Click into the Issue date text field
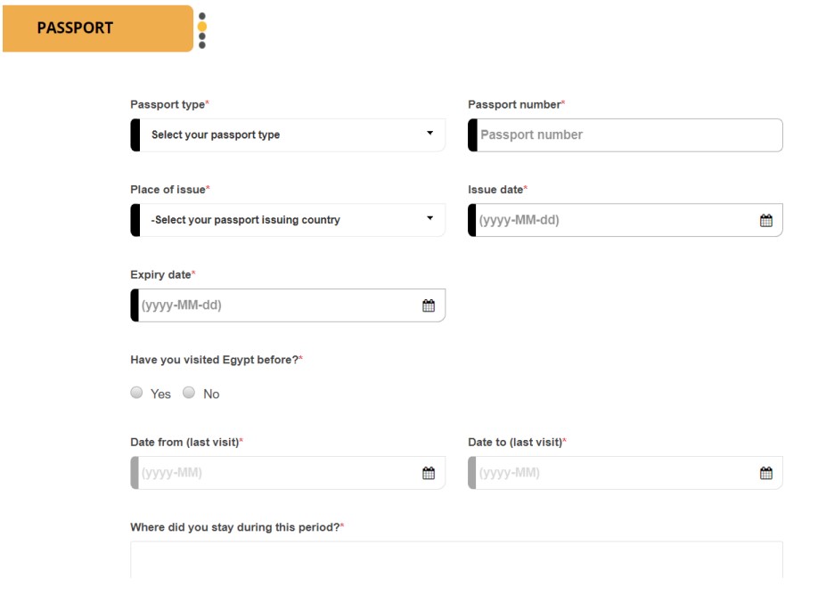The width and height of the screenshot is (826, 594). 626,220
